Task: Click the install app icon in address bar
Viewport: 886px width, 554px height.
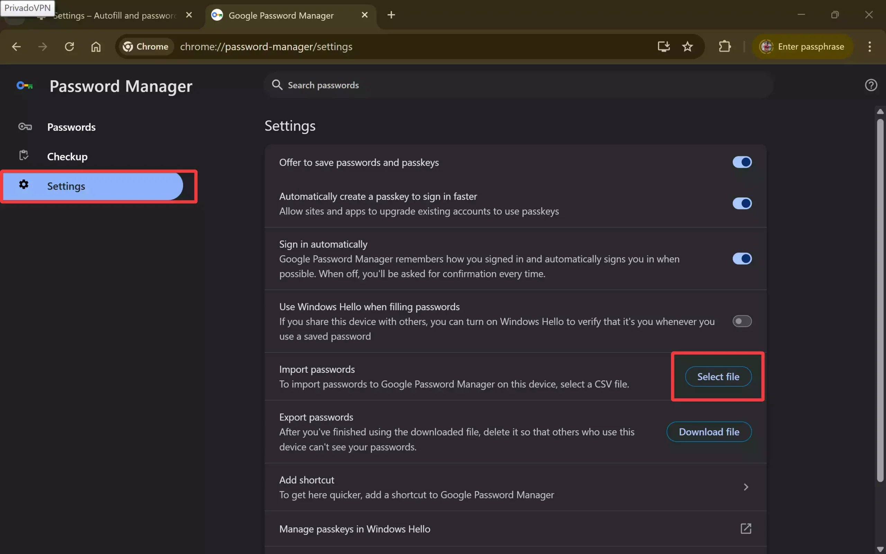Action: click(663, 47)
